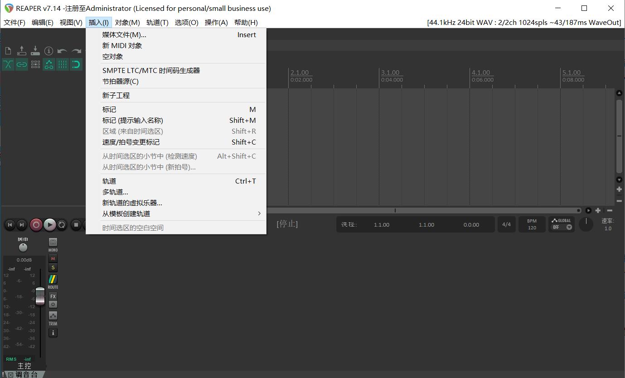Click horizontal zoom in plus button

tap(598, 210)
